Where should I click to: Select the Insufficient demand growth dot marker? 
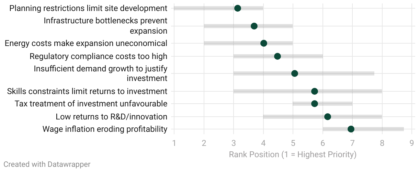[295, 73]
